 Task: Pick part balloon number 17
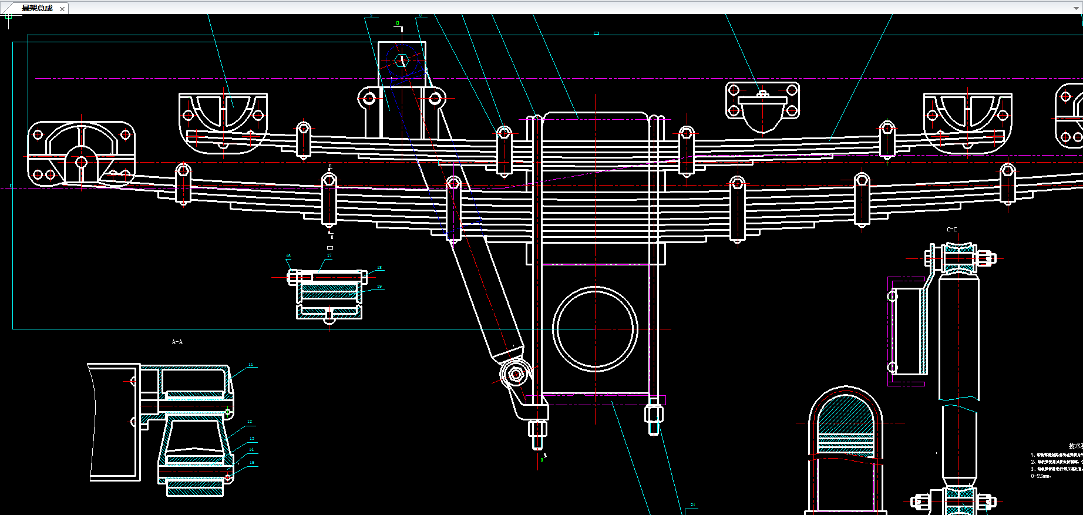(x=329, y=255)
